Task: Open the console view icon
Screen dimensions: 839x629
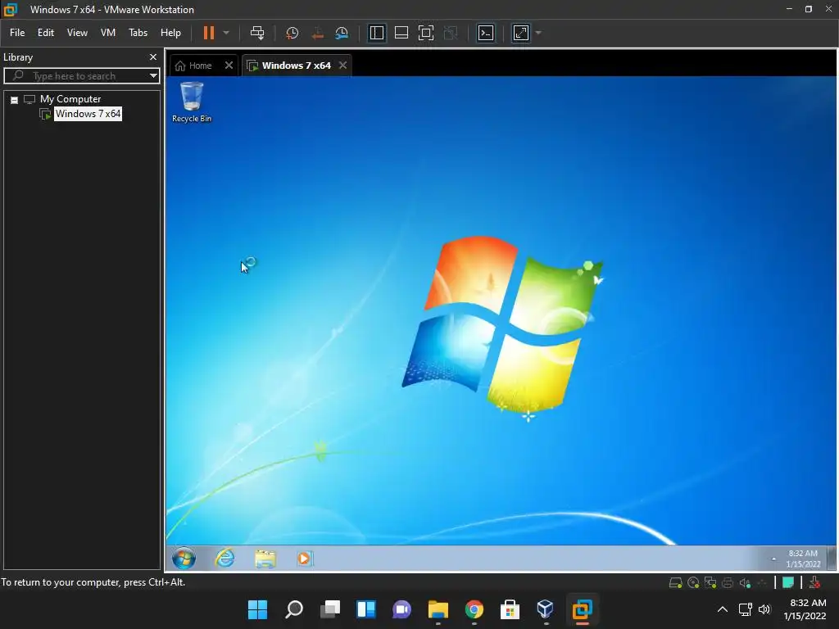Action: pos(486,33)
